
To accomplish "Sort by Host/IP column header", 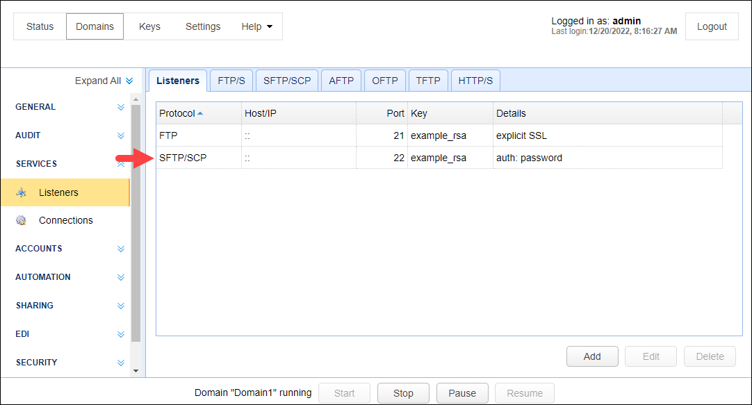I will point(299,114).
